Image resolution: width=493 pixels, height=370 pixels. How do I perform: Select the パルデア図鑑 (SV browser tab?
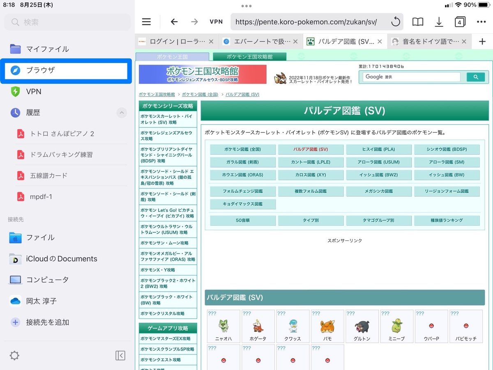tap(345, 42)
